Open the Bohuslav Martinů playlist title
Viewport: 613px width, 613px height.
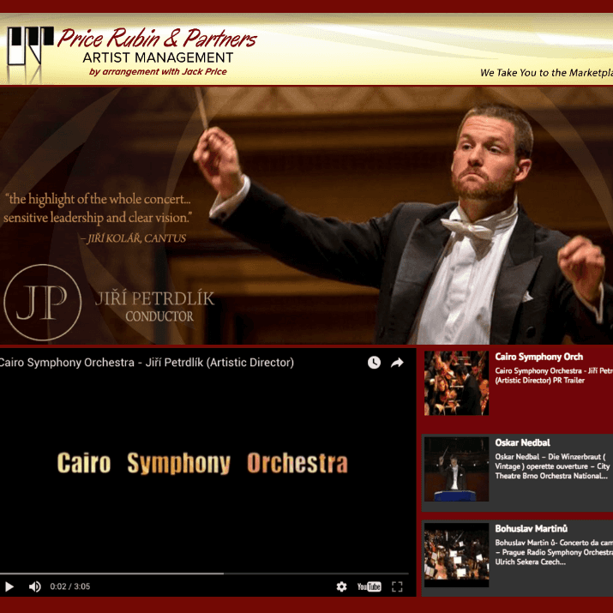(x=531, y=529)
